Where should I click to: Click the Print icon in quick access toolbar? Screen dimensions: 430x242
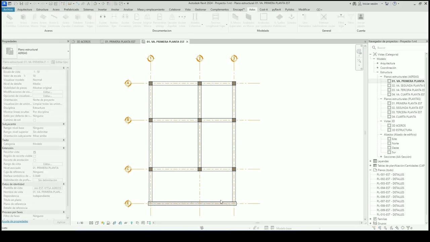pos(50,4)
